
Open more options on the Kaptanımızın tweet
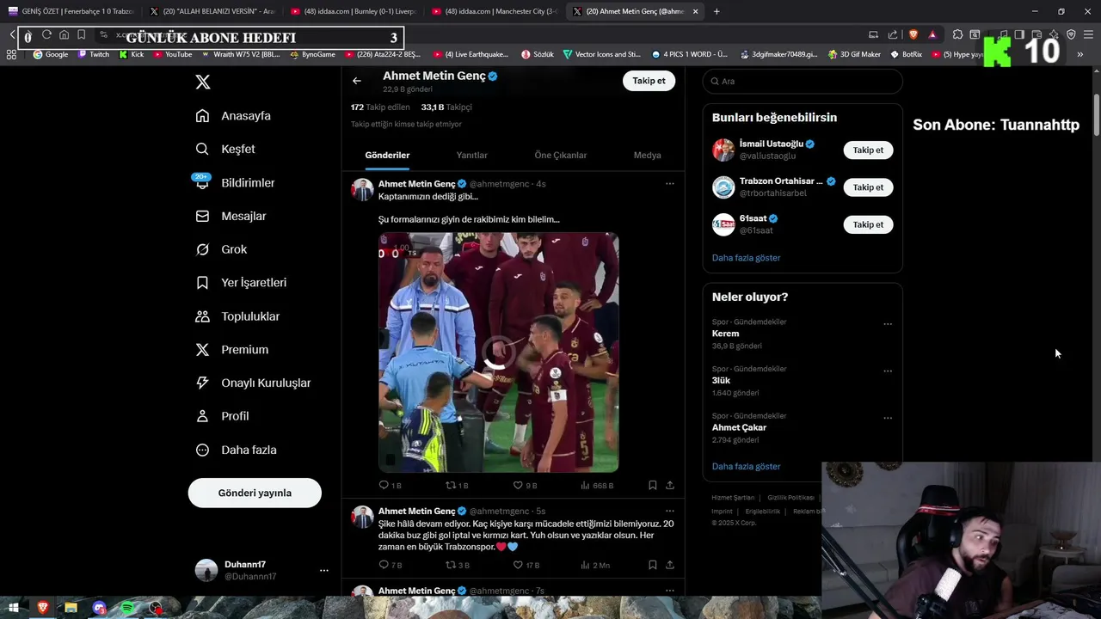pos(670,184)
